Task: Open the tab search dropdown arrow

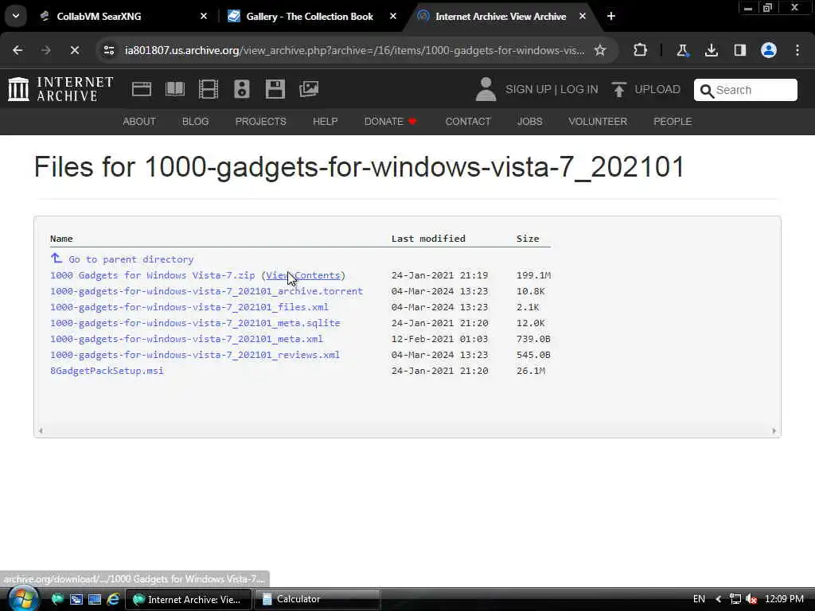Action: [x=16, y=16]
